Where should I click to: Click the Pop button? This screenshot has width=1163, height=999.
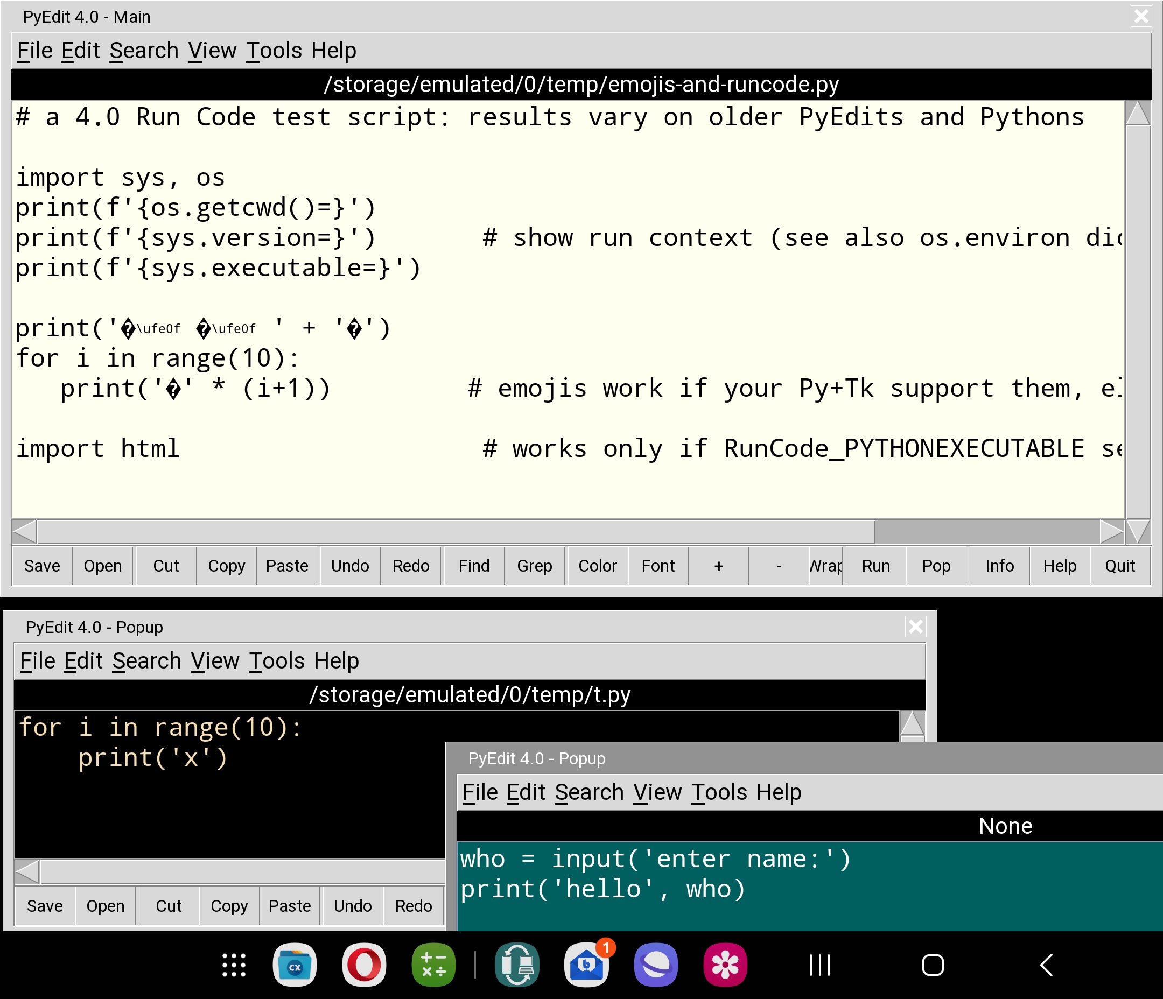[x=937, y=566]
